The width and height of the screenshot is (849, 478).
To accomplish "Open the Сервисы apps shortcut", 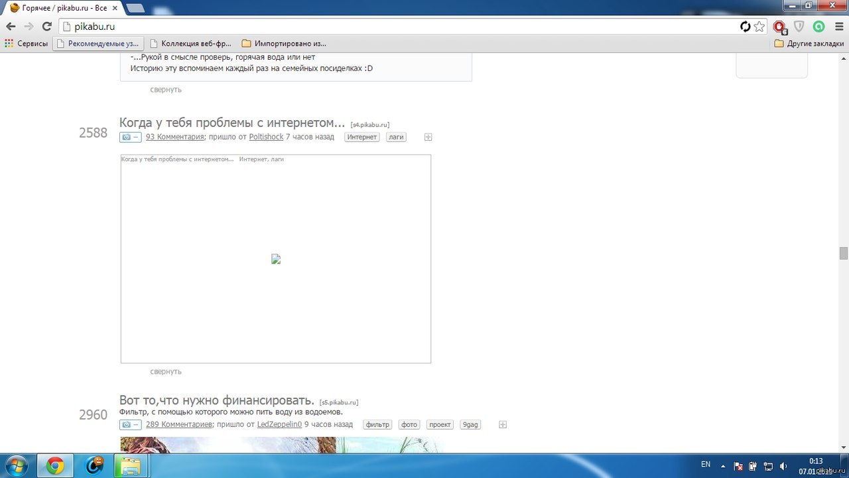I will coord(27,43).
